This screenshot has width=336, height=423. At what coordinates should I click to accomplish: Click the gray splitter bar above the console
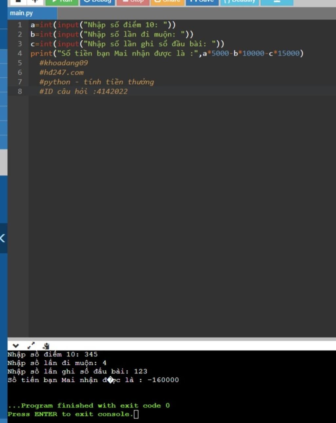pos(172,339)
